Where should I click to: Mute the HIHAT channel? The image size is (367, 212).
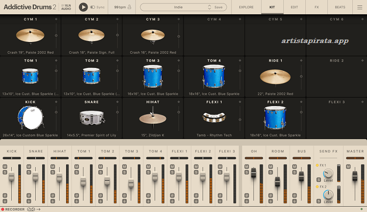(53, 167)
